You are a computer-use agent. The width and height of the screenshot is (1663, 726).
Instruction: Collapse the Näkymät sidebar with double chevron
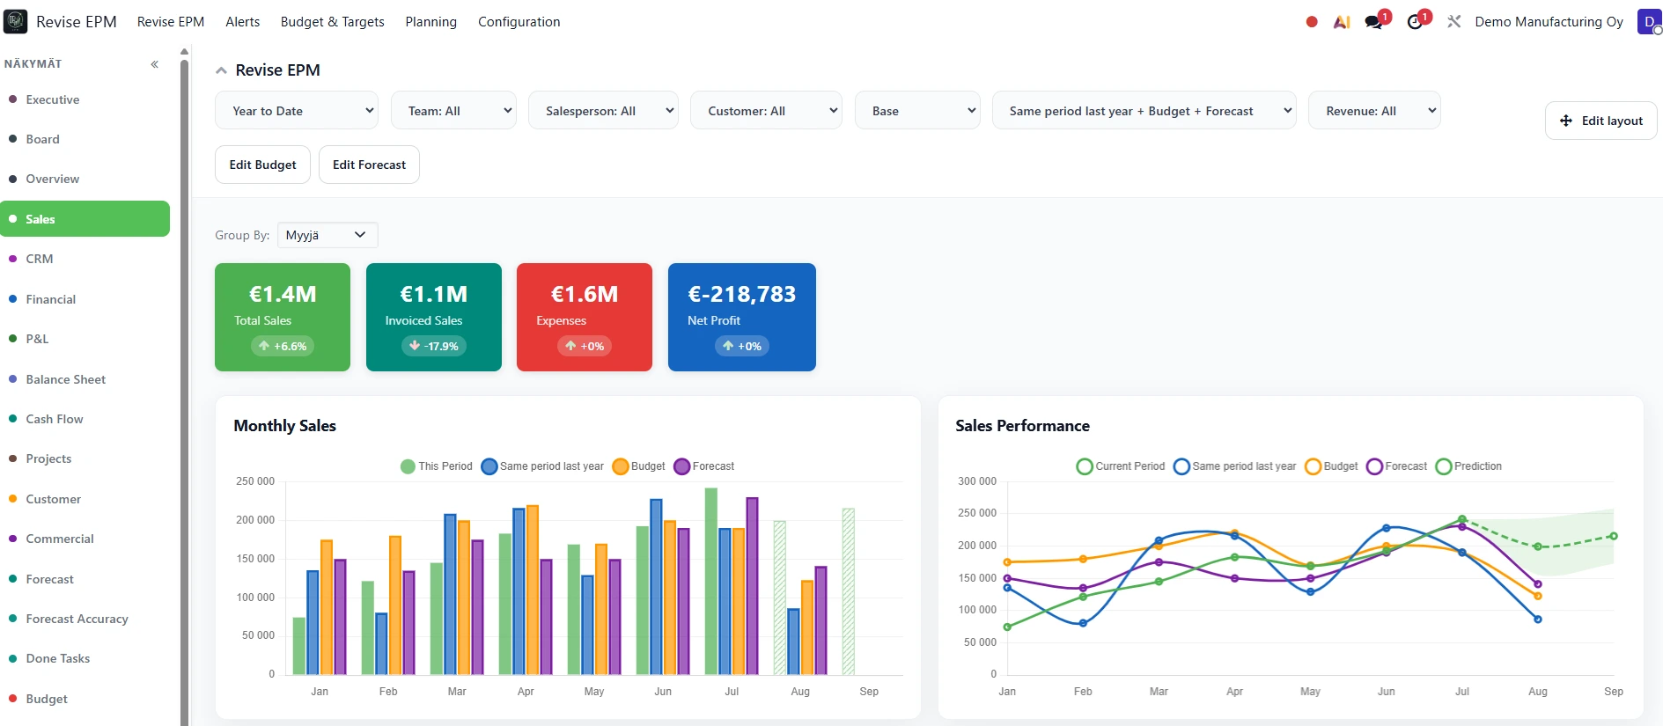pos(155,64)
